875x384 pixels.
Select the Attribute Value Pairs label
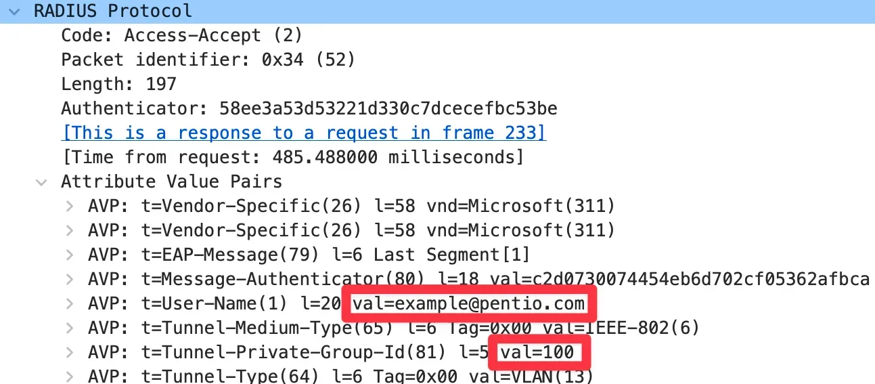click(x=171, y=182)
